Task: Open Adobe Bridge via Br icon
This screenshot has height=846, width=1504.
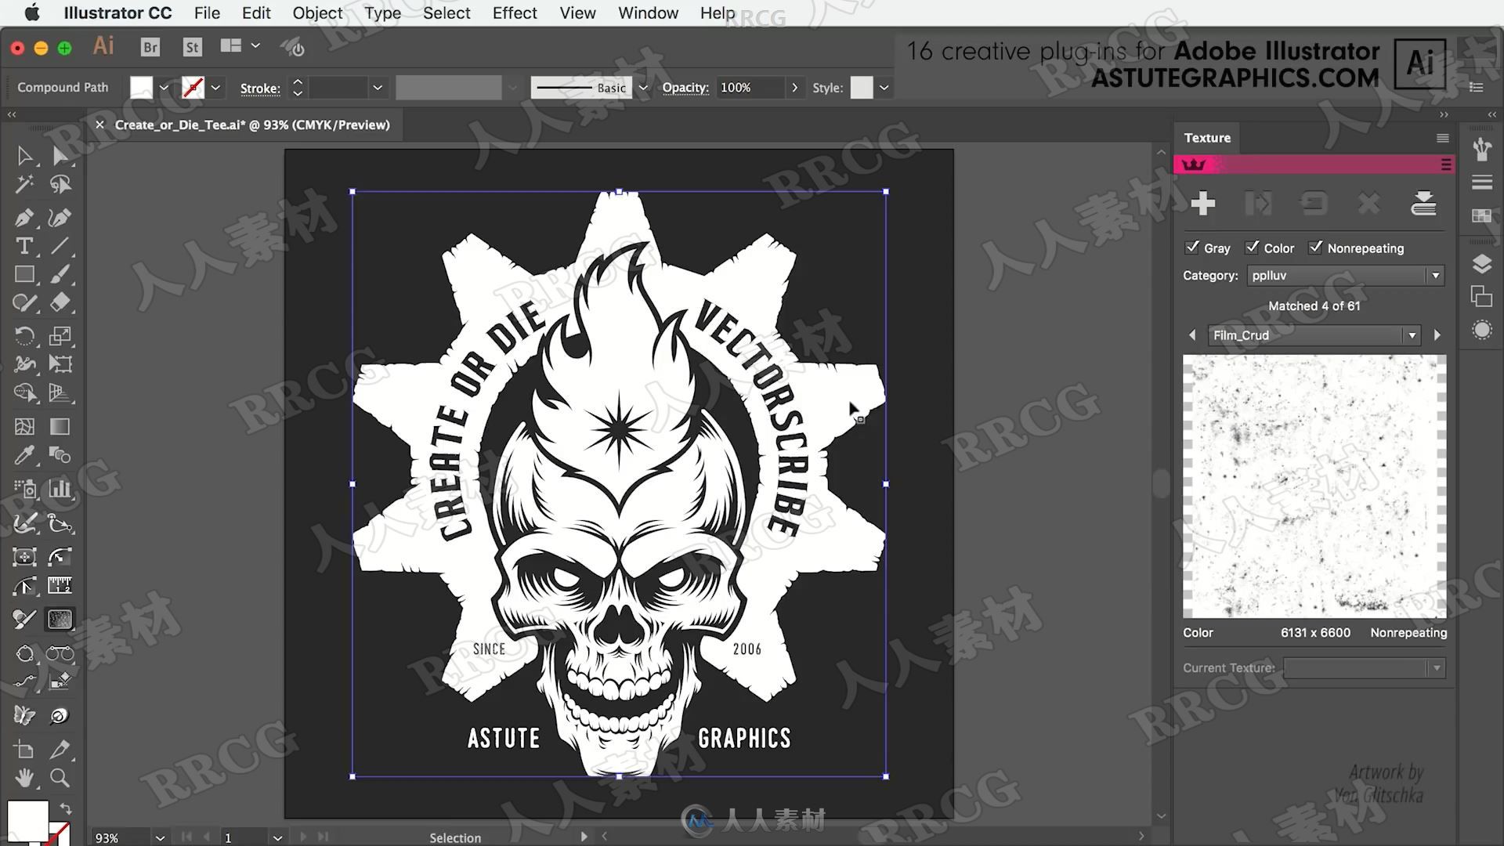Action: coord(150,47)
